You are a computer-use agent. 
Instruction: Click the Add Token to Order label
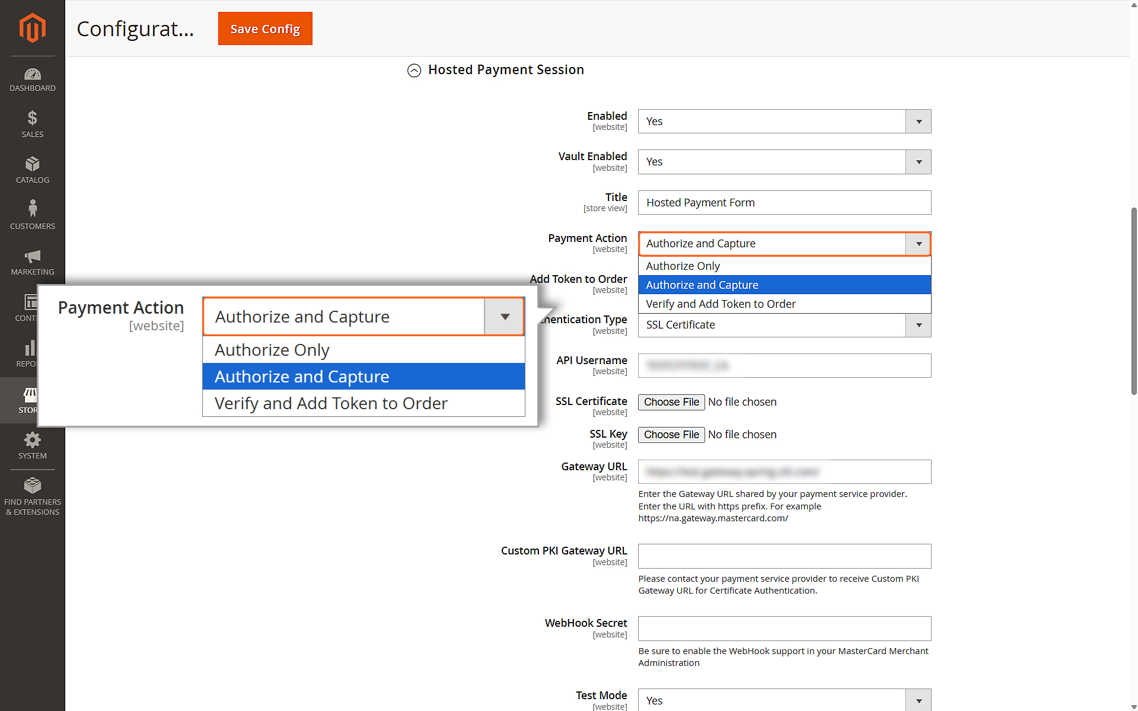tap(578, 279)
